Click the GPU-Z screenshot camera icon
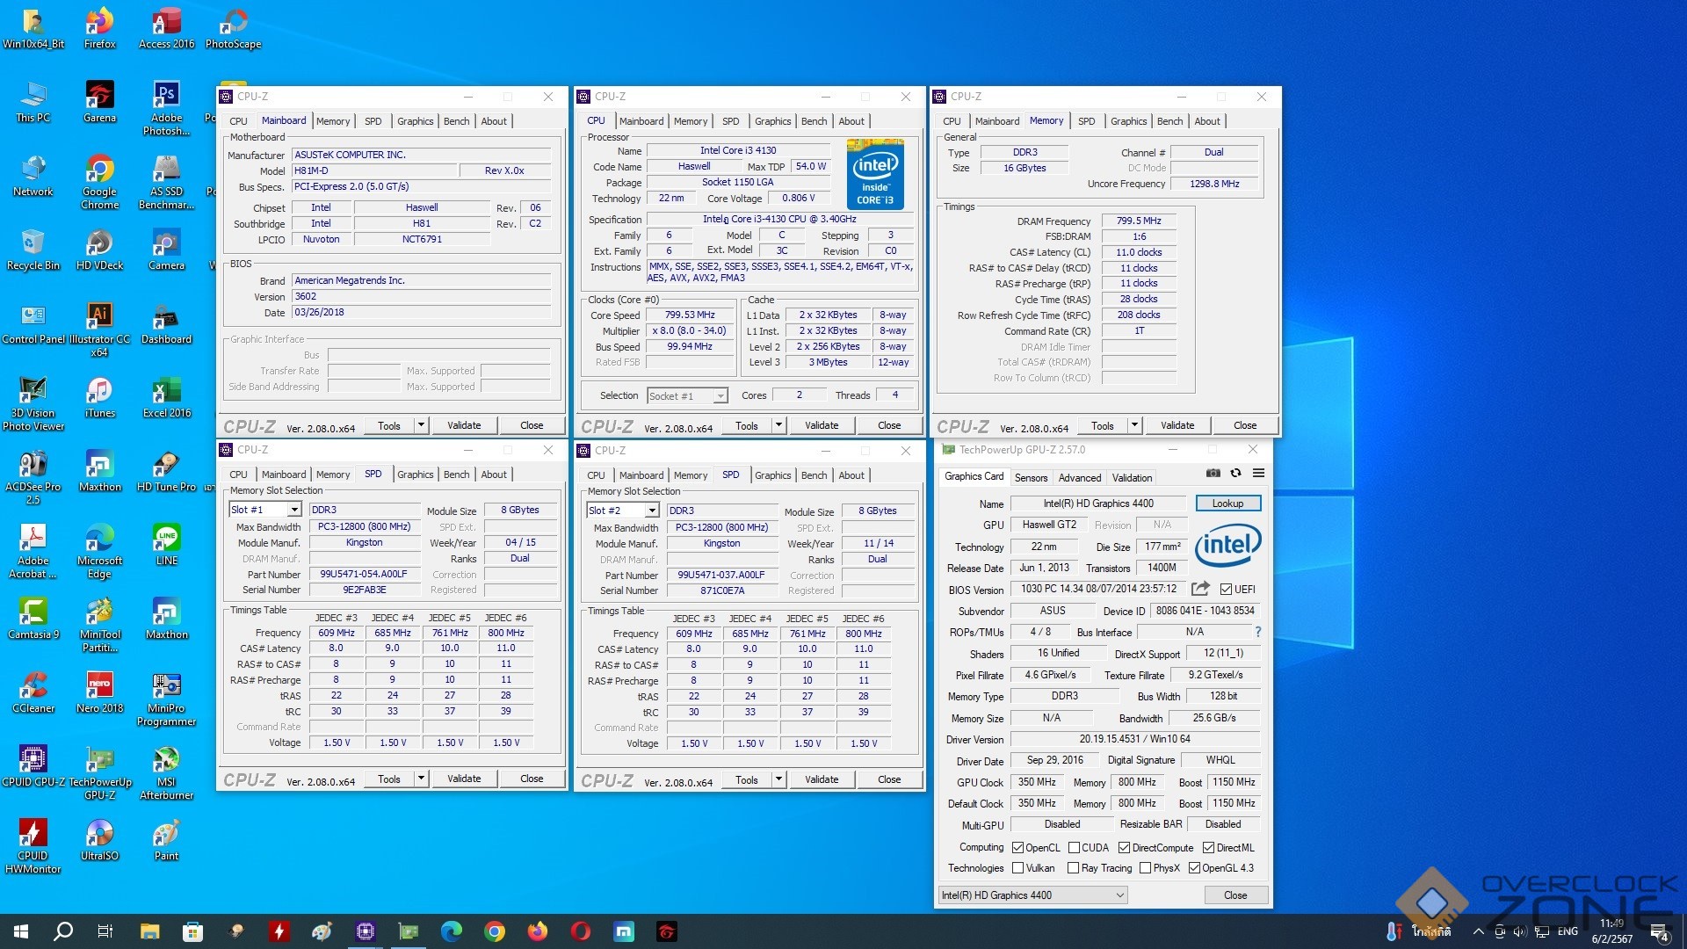The width and height of the screenshot is (1687, 949). pos(1213,474)
